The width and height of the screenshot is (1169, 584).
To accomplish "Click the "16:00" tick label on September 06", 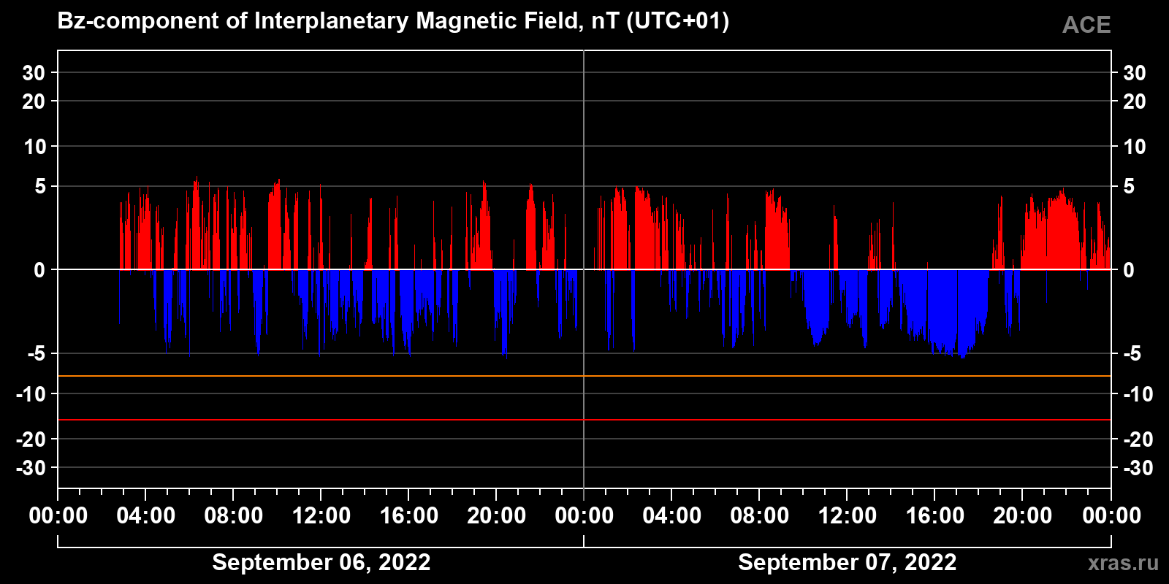I will click(409, 515).
